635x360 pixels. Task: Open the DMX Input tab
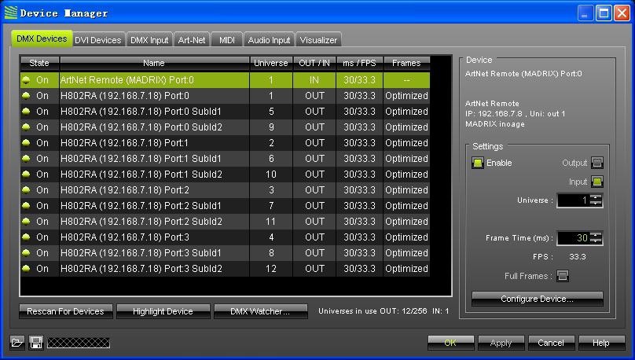[149, 40]
